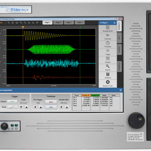Click the left magnifier zoom icon in toolbar
Viewport: 151px width, 151px height.
tap(21, 23)
